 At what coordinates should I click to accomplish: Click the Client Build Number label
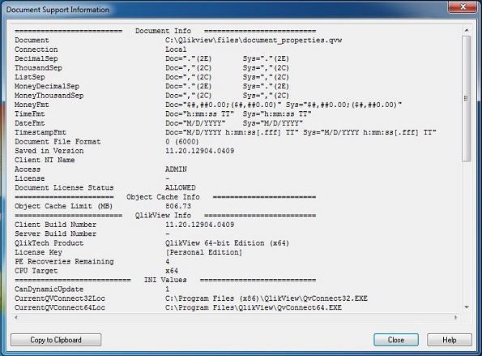point(56,225)
